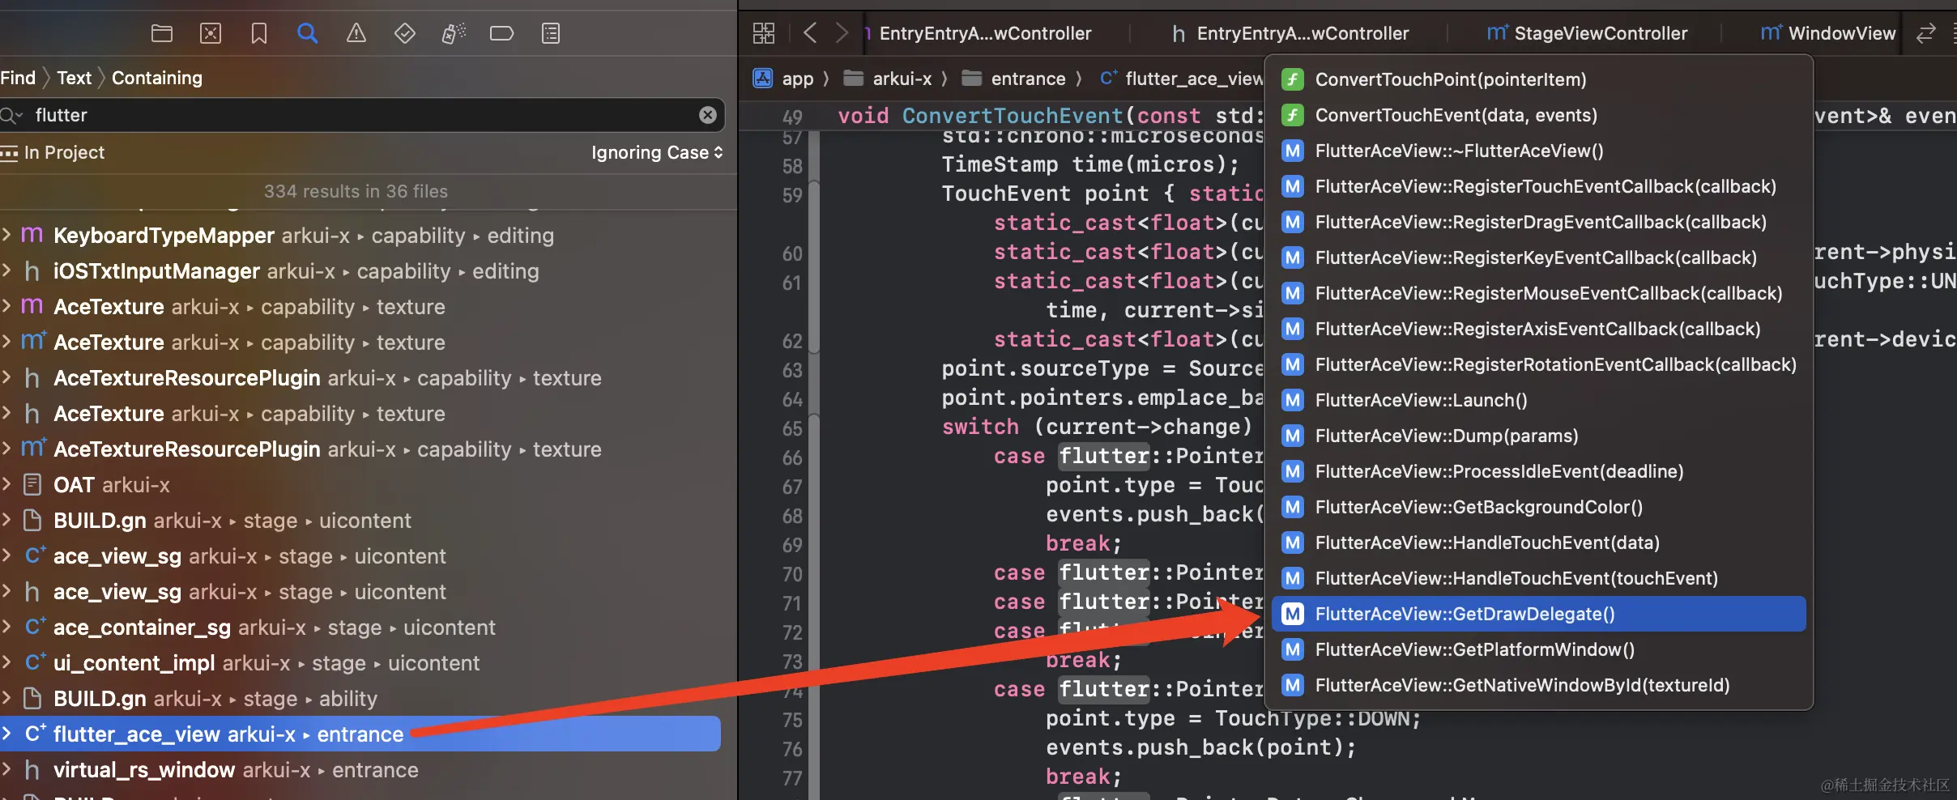Jump to FlutterAceView::Dump(params) method

click(1539, 436)
